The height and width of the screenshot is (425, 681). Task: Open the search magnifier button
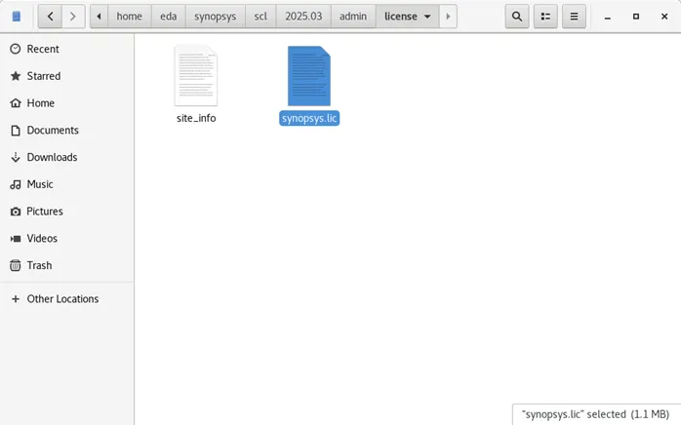[x=517, y=17]
